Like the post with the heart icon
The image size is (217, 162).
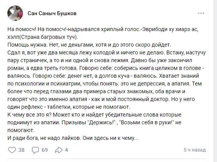[12, 150]
